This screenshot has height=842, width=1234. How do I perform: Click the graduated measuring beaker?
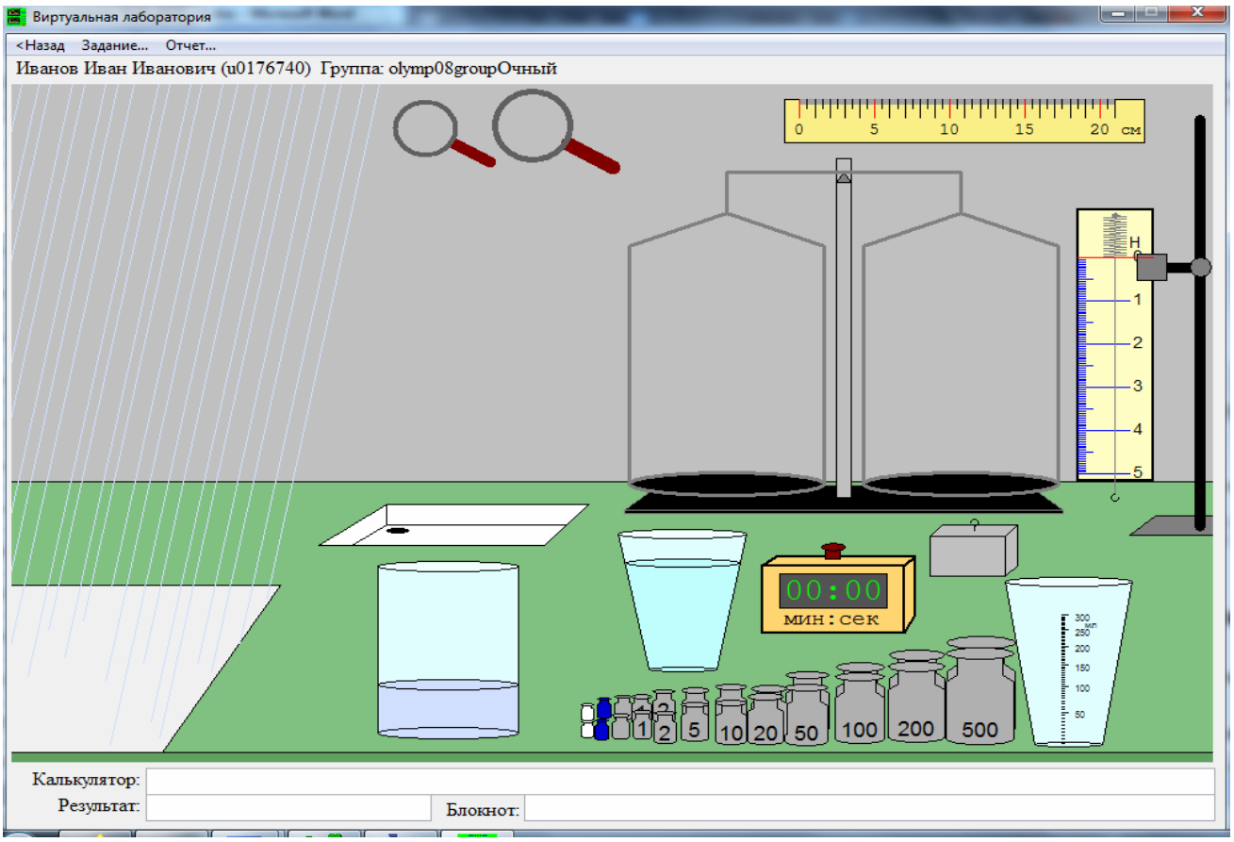[1068, 662]
